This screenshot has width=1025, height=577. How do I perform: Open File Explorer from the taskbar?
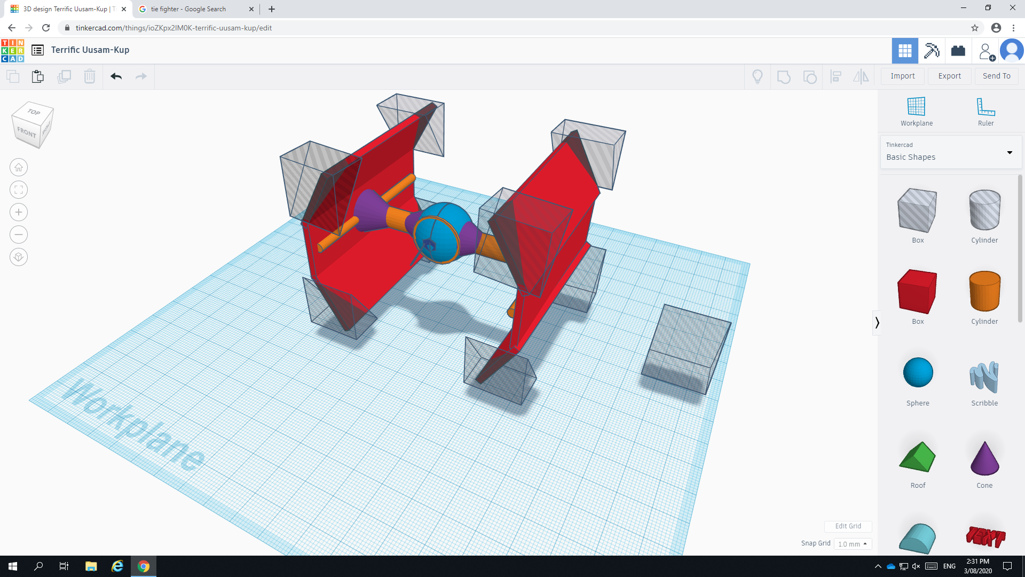91,566
